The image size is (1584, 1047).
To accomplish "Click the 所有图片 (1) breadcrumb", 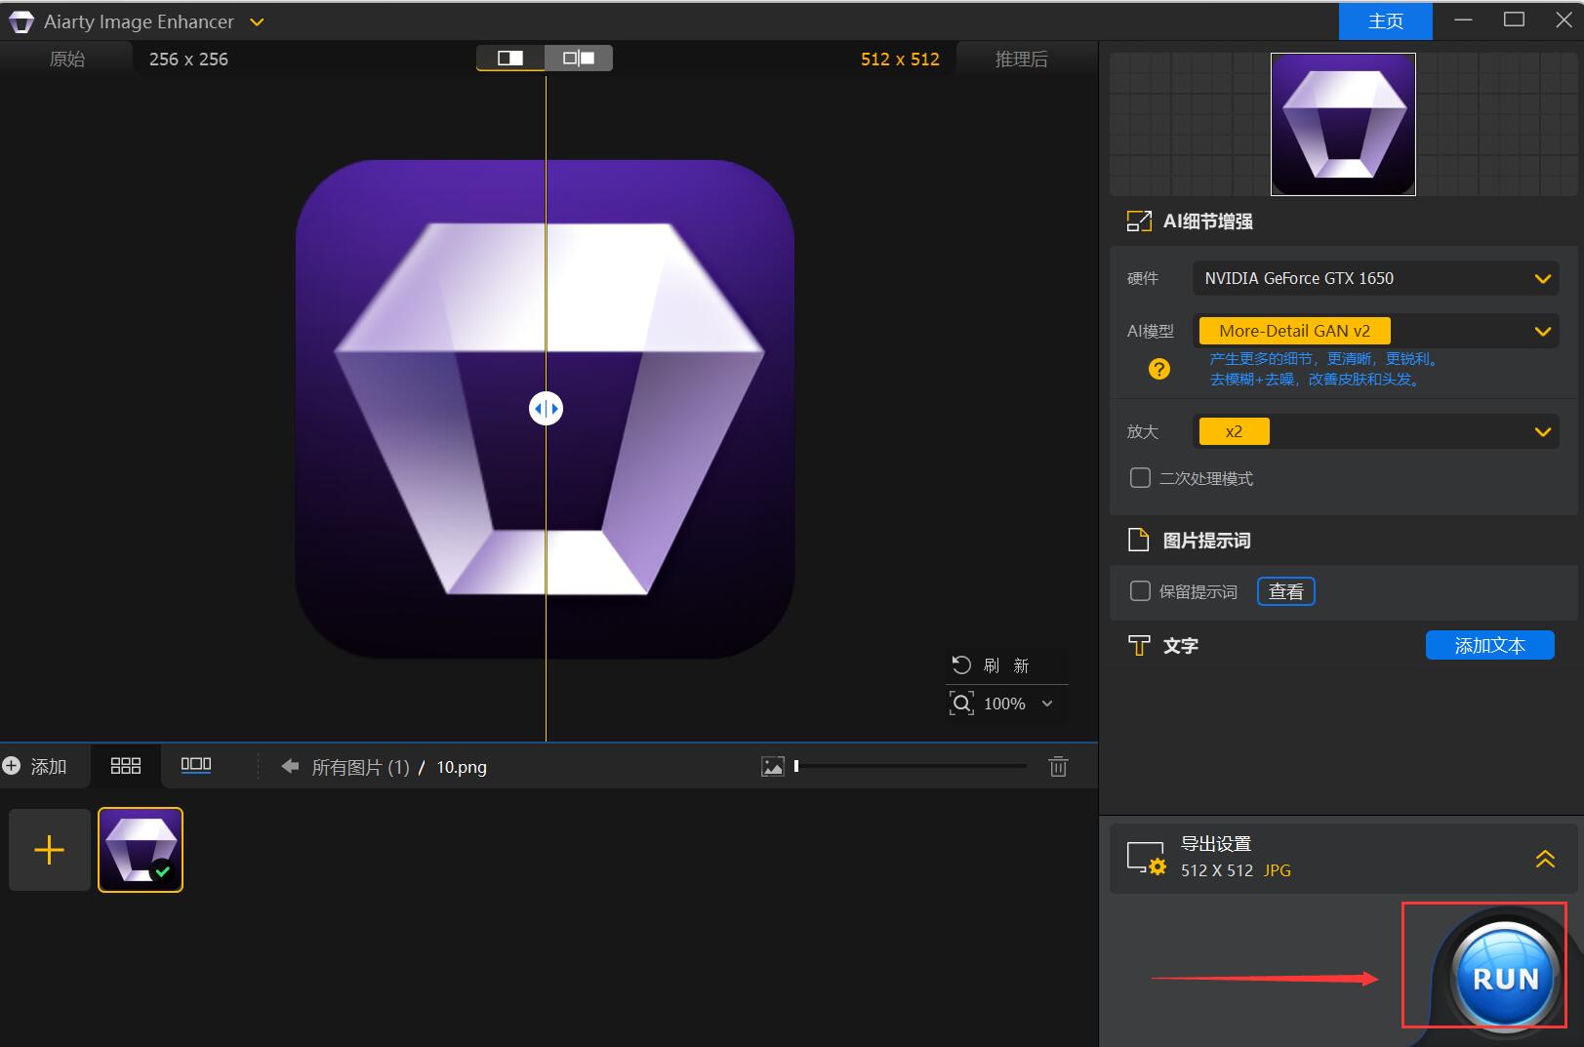I will (x=360, y=767).
